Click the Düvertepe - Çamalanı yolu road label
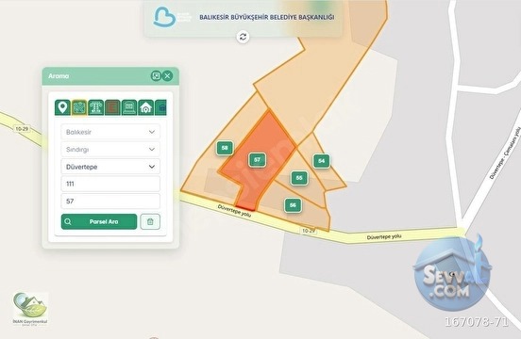 [x=504, y=153]
